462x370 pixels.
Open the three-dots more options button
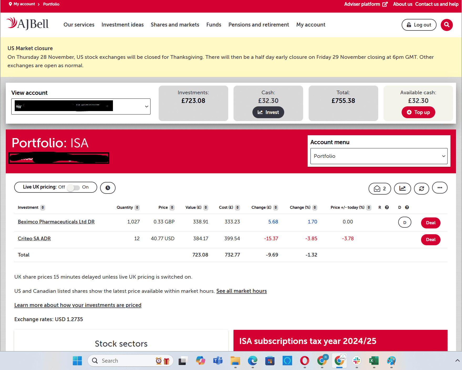tap(440, 188)
